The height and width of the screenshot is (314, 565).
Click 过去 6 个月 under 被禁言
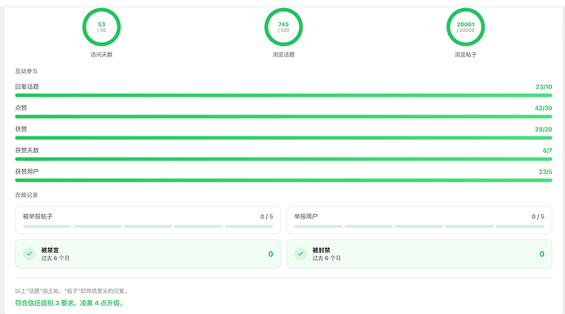55,258
